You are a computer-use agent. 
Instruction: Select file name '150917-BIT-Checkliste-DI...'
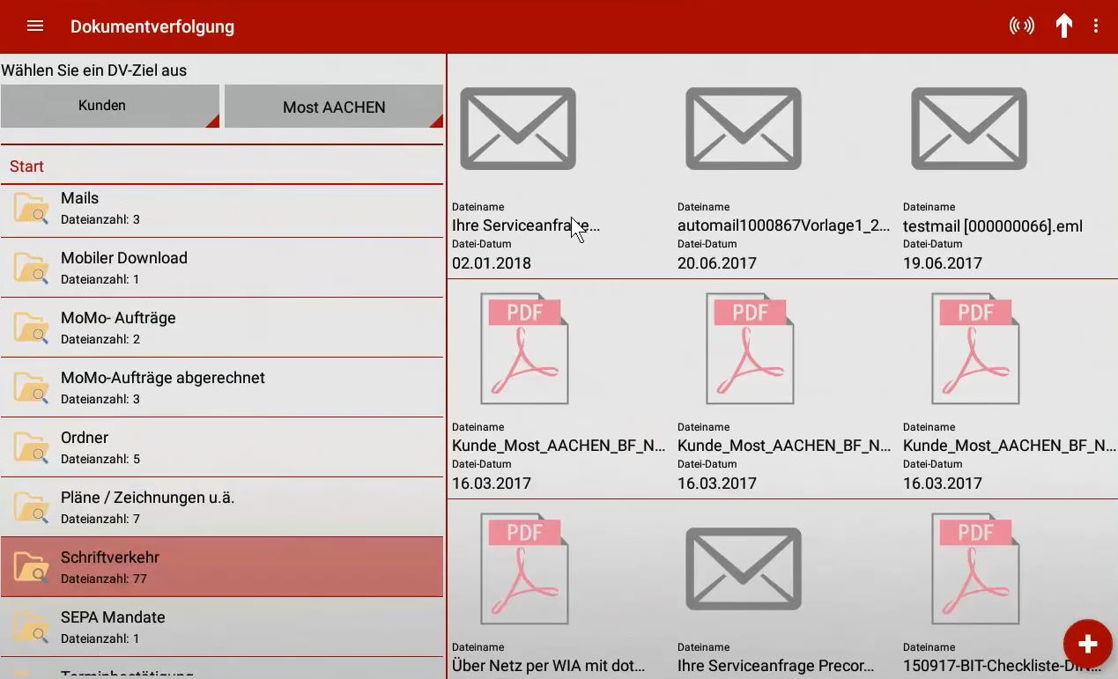click(x=1003, y=666)
